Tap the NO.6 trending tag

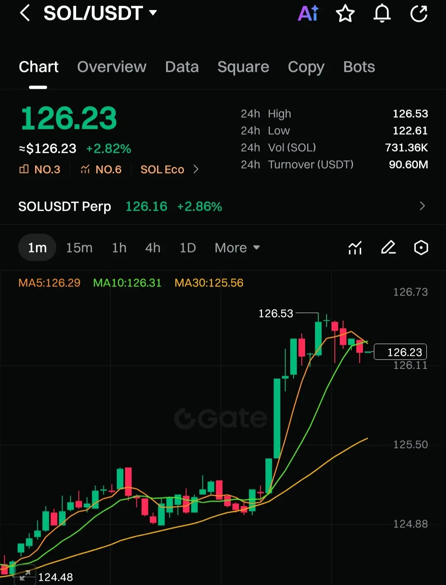(x=101, y=170)
